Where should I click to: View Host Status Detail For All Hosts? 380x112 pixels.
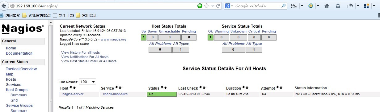click(89, 61)
